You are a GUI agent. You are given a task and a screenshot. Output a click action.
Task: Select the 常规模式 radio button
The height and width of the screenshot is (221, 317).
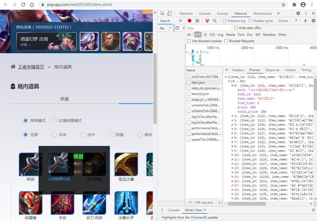click(25, 121)
